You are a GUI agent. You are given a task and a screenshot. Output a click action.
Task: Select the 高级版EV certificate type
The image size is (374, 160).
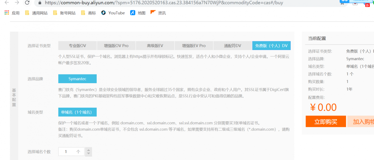pos(155,46)
